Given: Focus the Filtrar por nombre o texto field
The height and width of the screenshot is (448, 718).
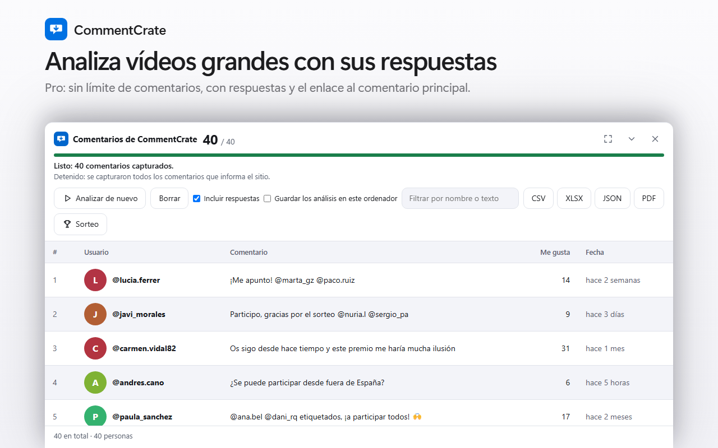Looking at the screenshot, I should (460, 198).
